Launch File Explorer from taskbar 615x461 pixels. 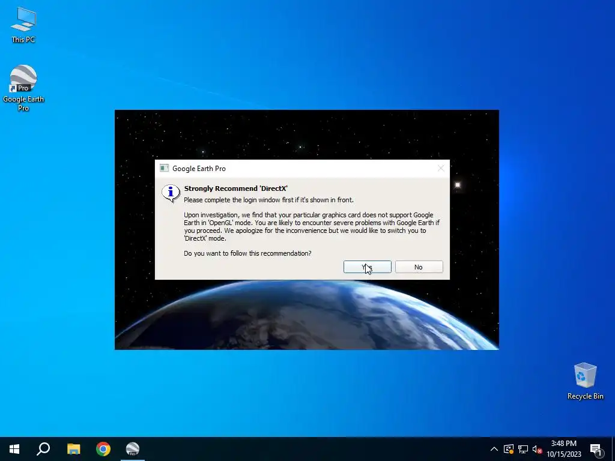[x=73, y=449]
